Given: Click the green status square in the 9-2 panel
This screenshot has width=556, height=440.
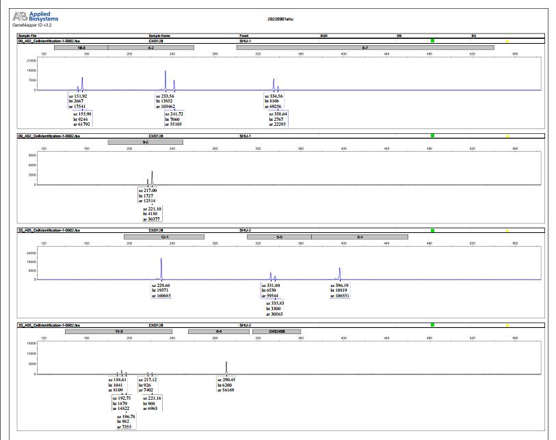Looking at the screenshot, I should 432,136.
